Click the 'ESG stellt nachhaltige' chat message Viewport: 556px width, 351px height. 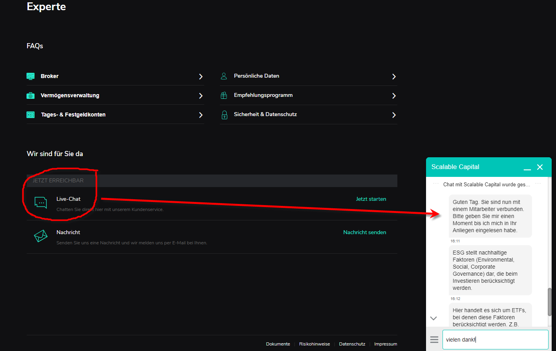click(x=490, y=270)
